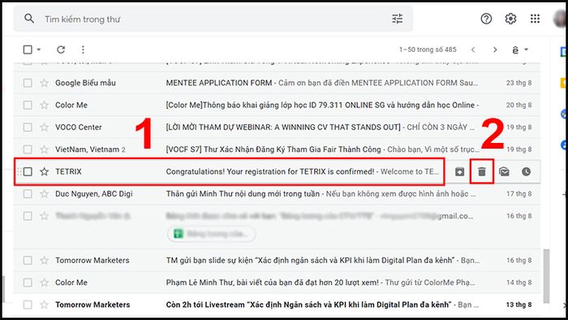Screen dimensions: 568x320
Task: Select the 16 thg 8 Tomorrow Marketers checkbox
Action: 28,260
